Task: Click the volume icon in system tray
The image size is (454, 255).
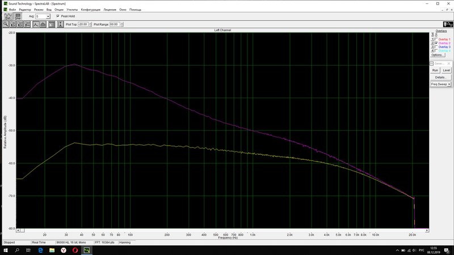Action: click(x=414, y=250)
